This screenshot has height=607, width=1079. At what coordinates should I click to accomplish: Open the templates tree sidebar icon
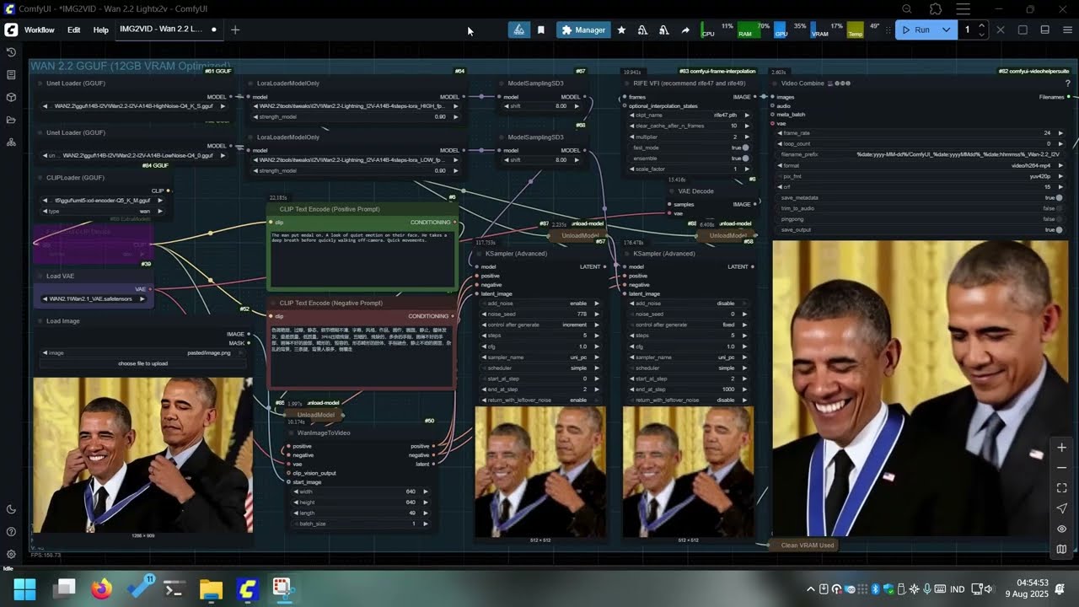point(11,142)
